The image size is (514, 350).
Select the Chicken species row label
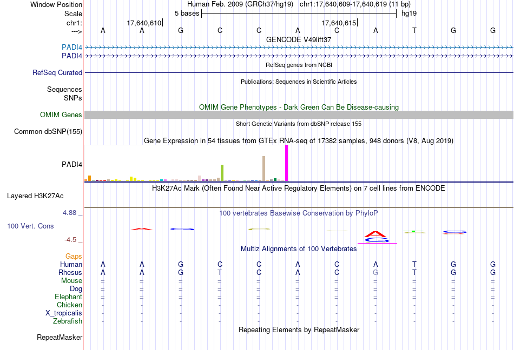(x=69, y=305)
